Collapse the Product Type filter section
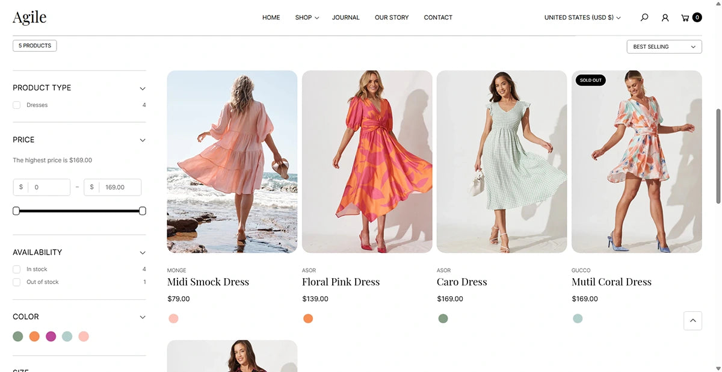 tap(143, 88)
